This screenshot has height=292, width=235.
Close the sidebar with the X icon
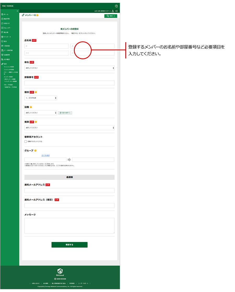click(x=17, y=11)
